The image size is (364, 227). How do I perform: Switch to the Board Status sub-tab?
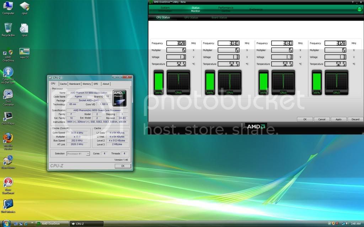219,17
